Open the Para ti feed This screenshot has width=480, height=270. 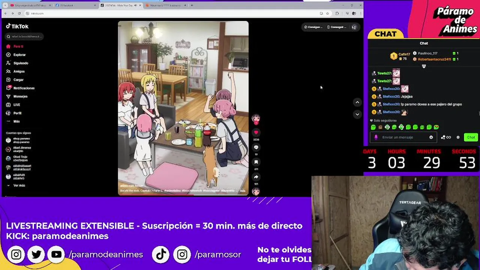(15, 46)
